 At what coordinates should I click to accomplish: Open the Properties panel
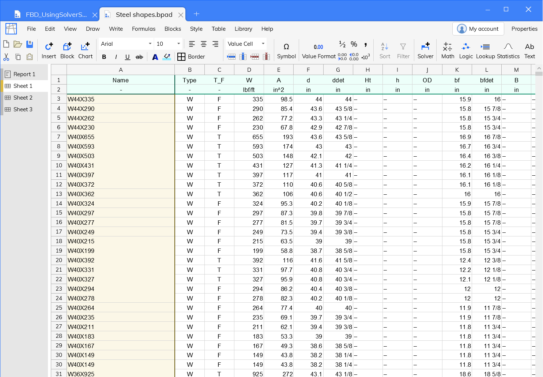click(524, 29)
